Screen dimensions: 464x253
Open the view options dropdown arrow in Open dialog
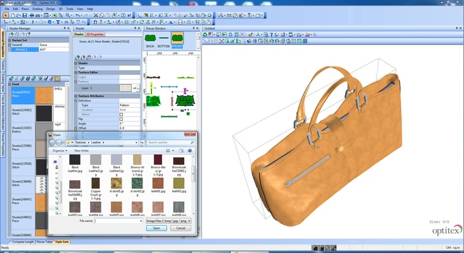coord(173,151)
